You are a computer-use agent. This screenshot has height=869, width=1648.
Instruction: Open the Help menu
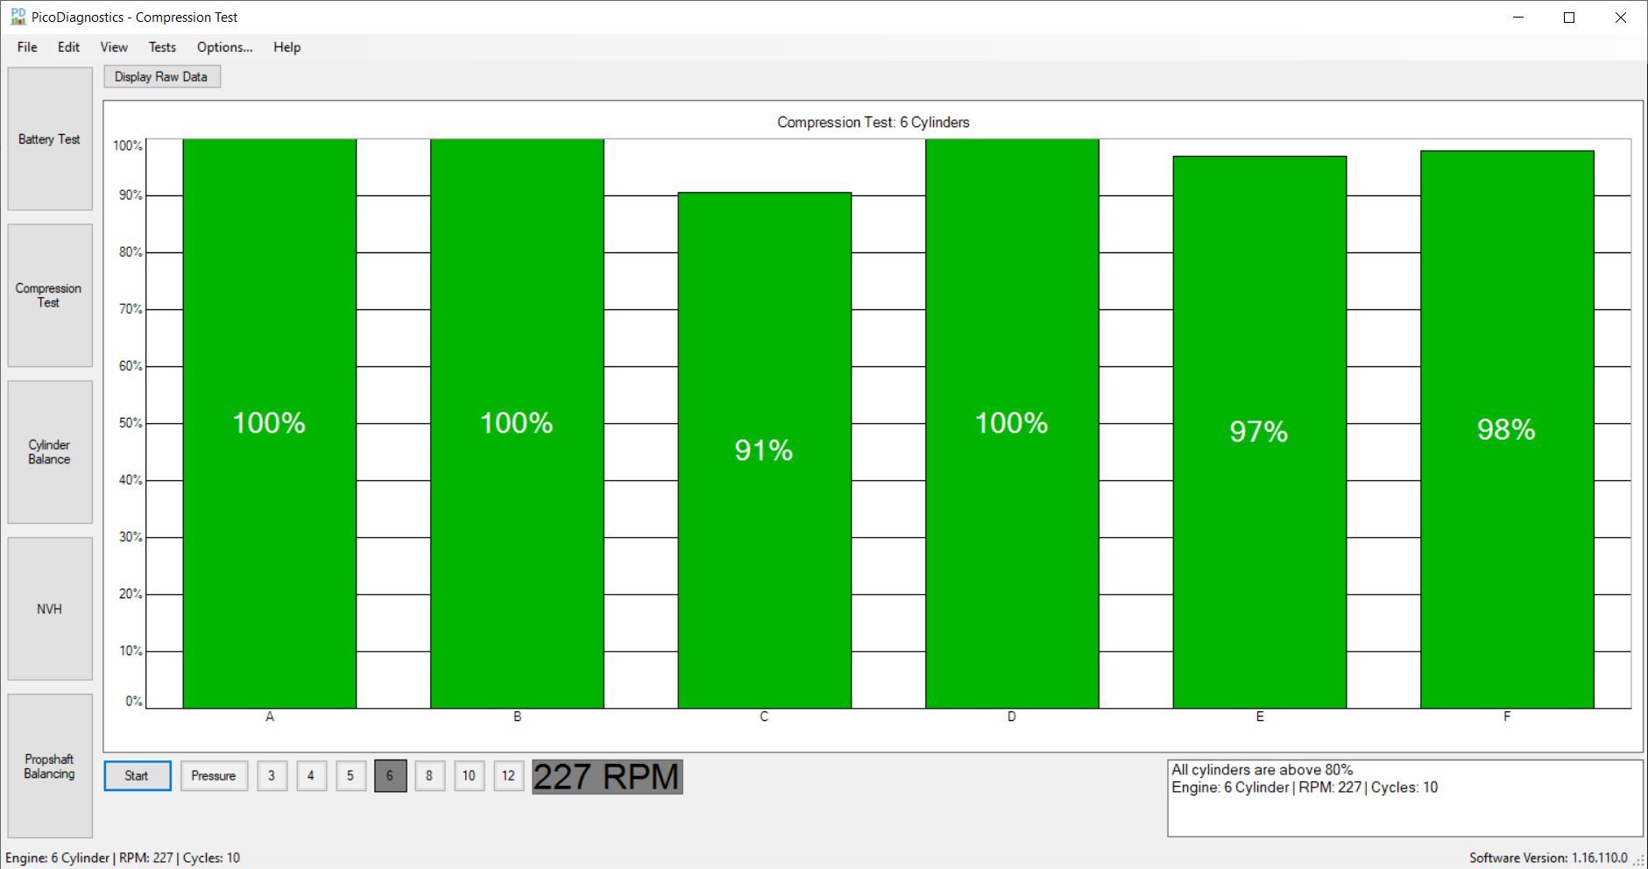click(x=286, y=47)
